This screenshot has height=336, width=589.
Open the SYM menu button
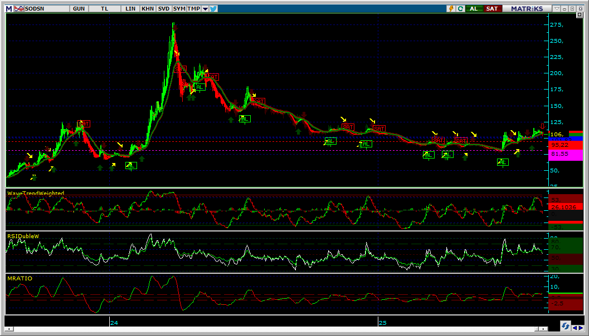pyautogui.click(x=179, y=9)
